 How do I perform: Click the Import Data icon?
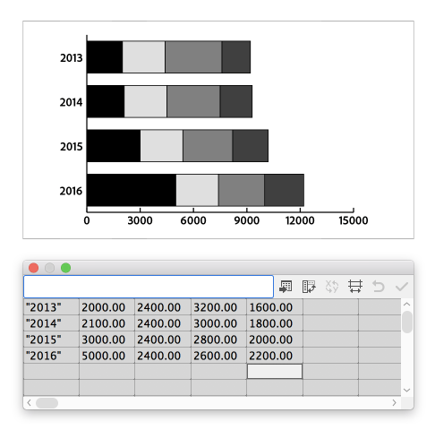click(x=286, y=287)
